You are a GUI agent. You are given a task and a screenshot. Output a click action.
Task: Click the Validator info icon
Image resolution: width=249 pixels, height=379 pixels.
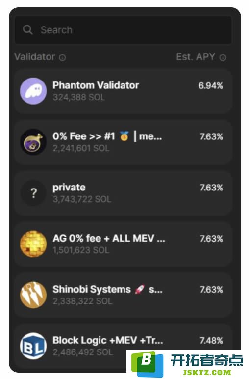(x=62, y=58)
